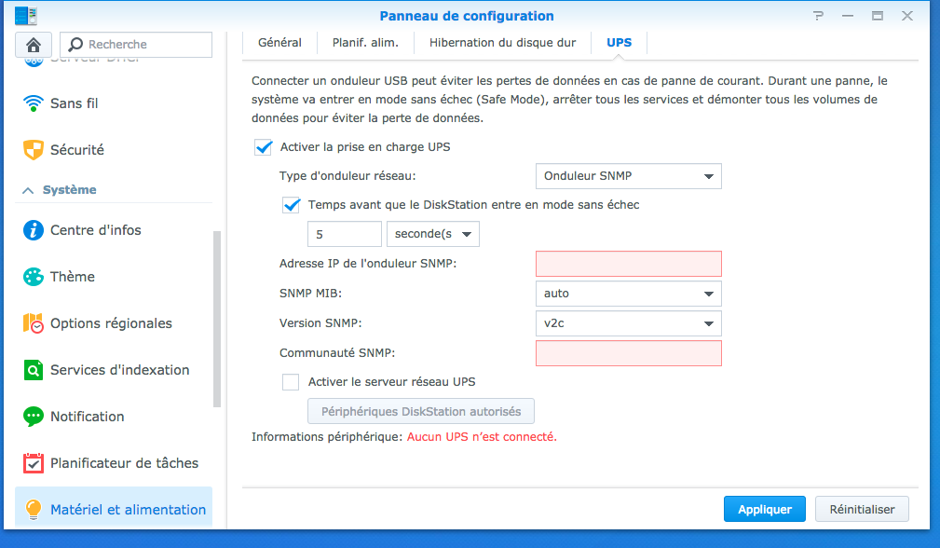940x548 pixels.
Task: Open Planificateur de tâches calendar icon
Action: 34,463
